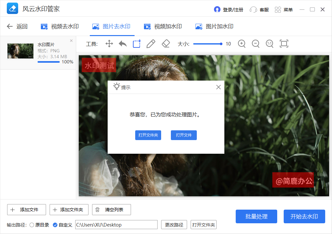This screenshot has width=332, height=234.
Task: Click 打开文件夹 in the success dialog
Action: click(x=148, y=135)
